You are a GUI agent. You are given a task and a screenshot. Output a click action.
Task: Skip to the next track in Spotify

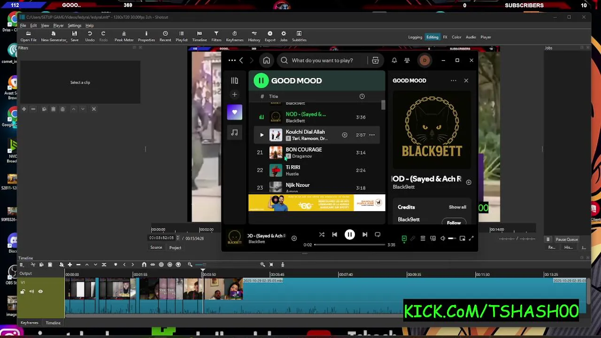[365, 234]
